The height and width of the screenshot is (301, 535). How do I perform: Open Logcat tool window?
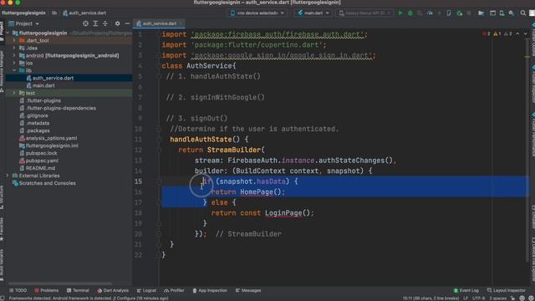(146, 290)
